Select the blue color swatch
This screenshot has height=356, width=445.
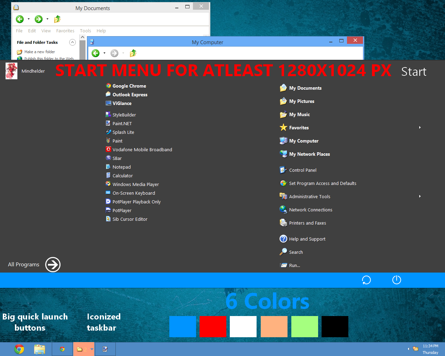183,326
